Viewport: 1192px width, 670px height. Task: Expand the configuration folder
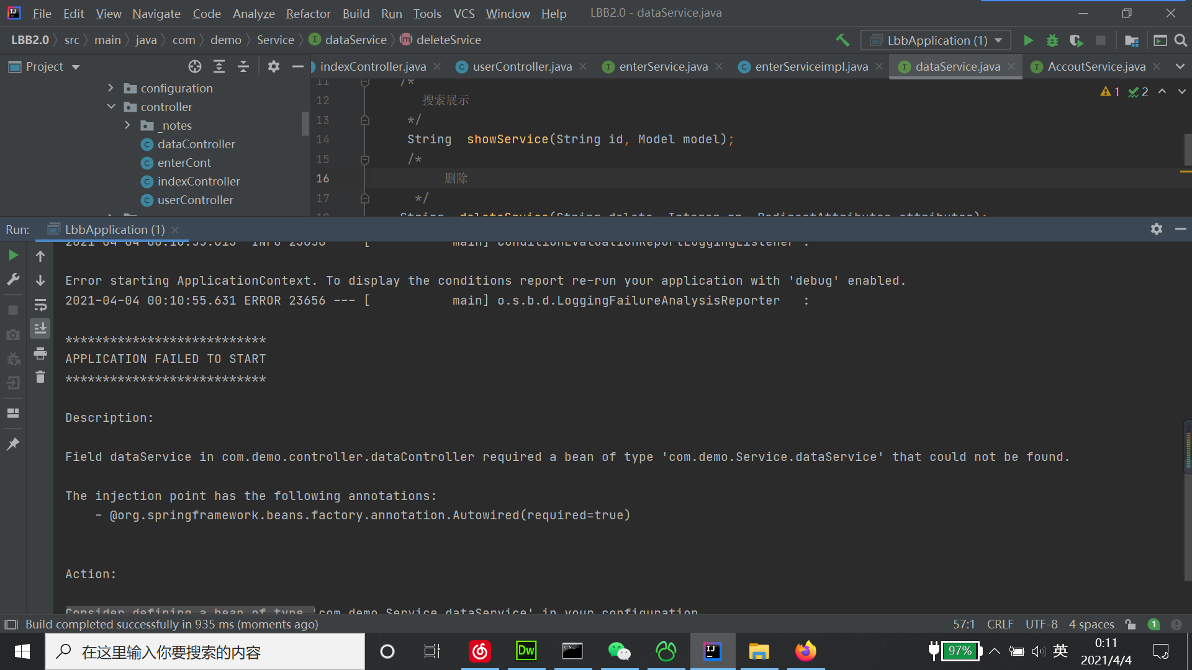coord(111,88)
